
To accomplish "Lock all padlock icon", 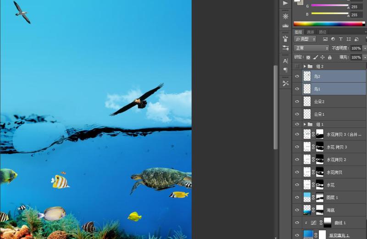I will click(x=330, y=57).
